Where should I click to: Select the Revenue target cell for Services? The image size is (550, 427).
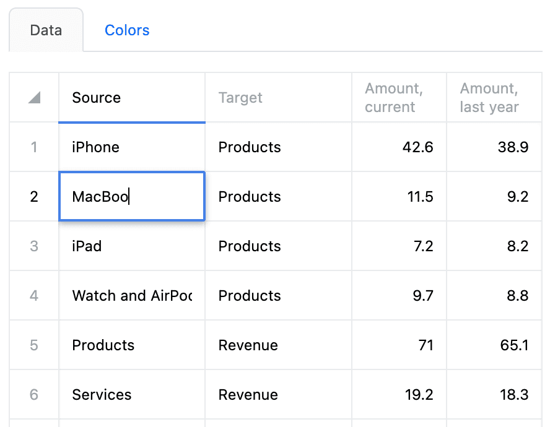278,395
